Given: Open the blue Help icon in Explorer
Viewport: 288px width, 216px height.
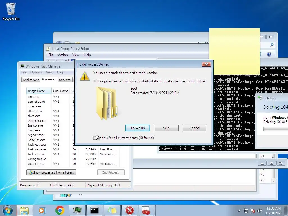Looking at the screenshot, I should click(x=269, y=54).
